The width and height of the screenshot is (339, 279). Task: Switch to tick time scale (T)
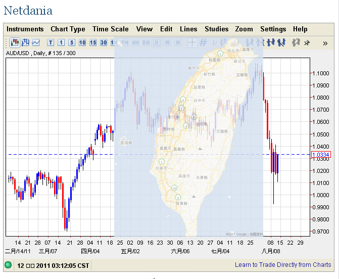[x=51, y=42]
